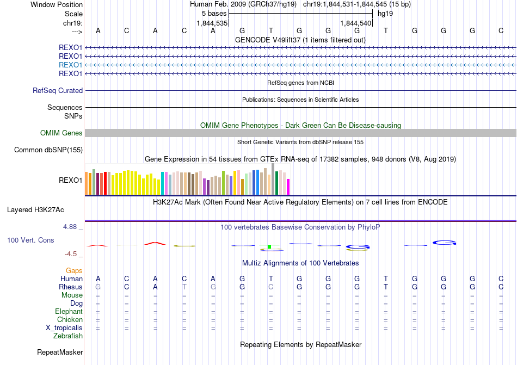Image resolution: width=517 pixels, height=365 pixels.
Task: Click the 100 Vert. Cons track label
Action: pos(30,240)
